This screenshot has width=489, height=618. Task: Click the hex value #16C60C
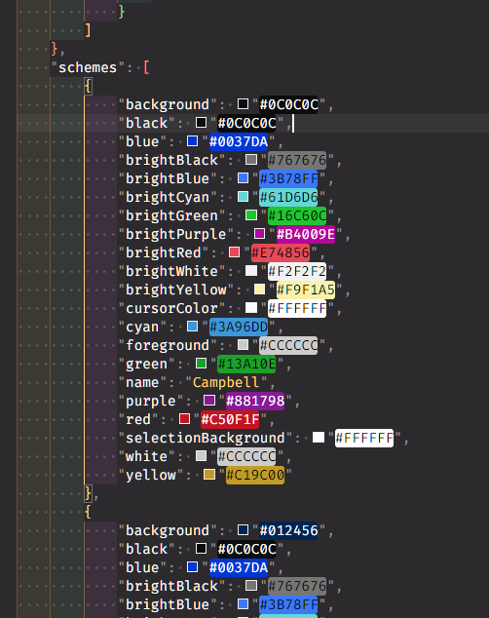[x=297, y=215]
